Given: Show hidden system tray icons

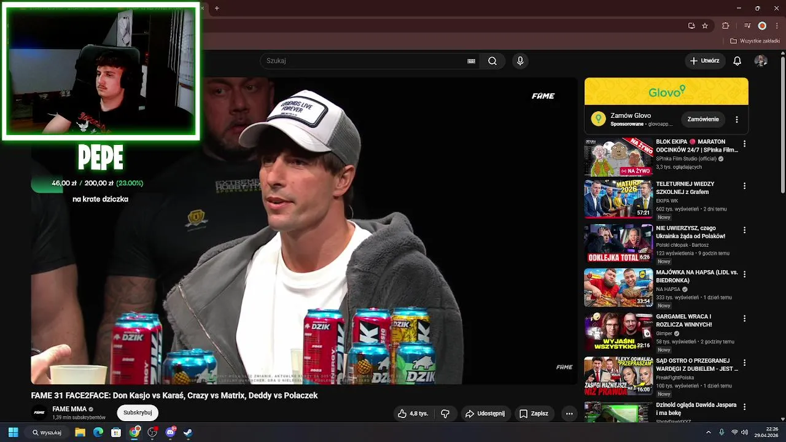Looking at the screenshot, I should pos(708,432).
